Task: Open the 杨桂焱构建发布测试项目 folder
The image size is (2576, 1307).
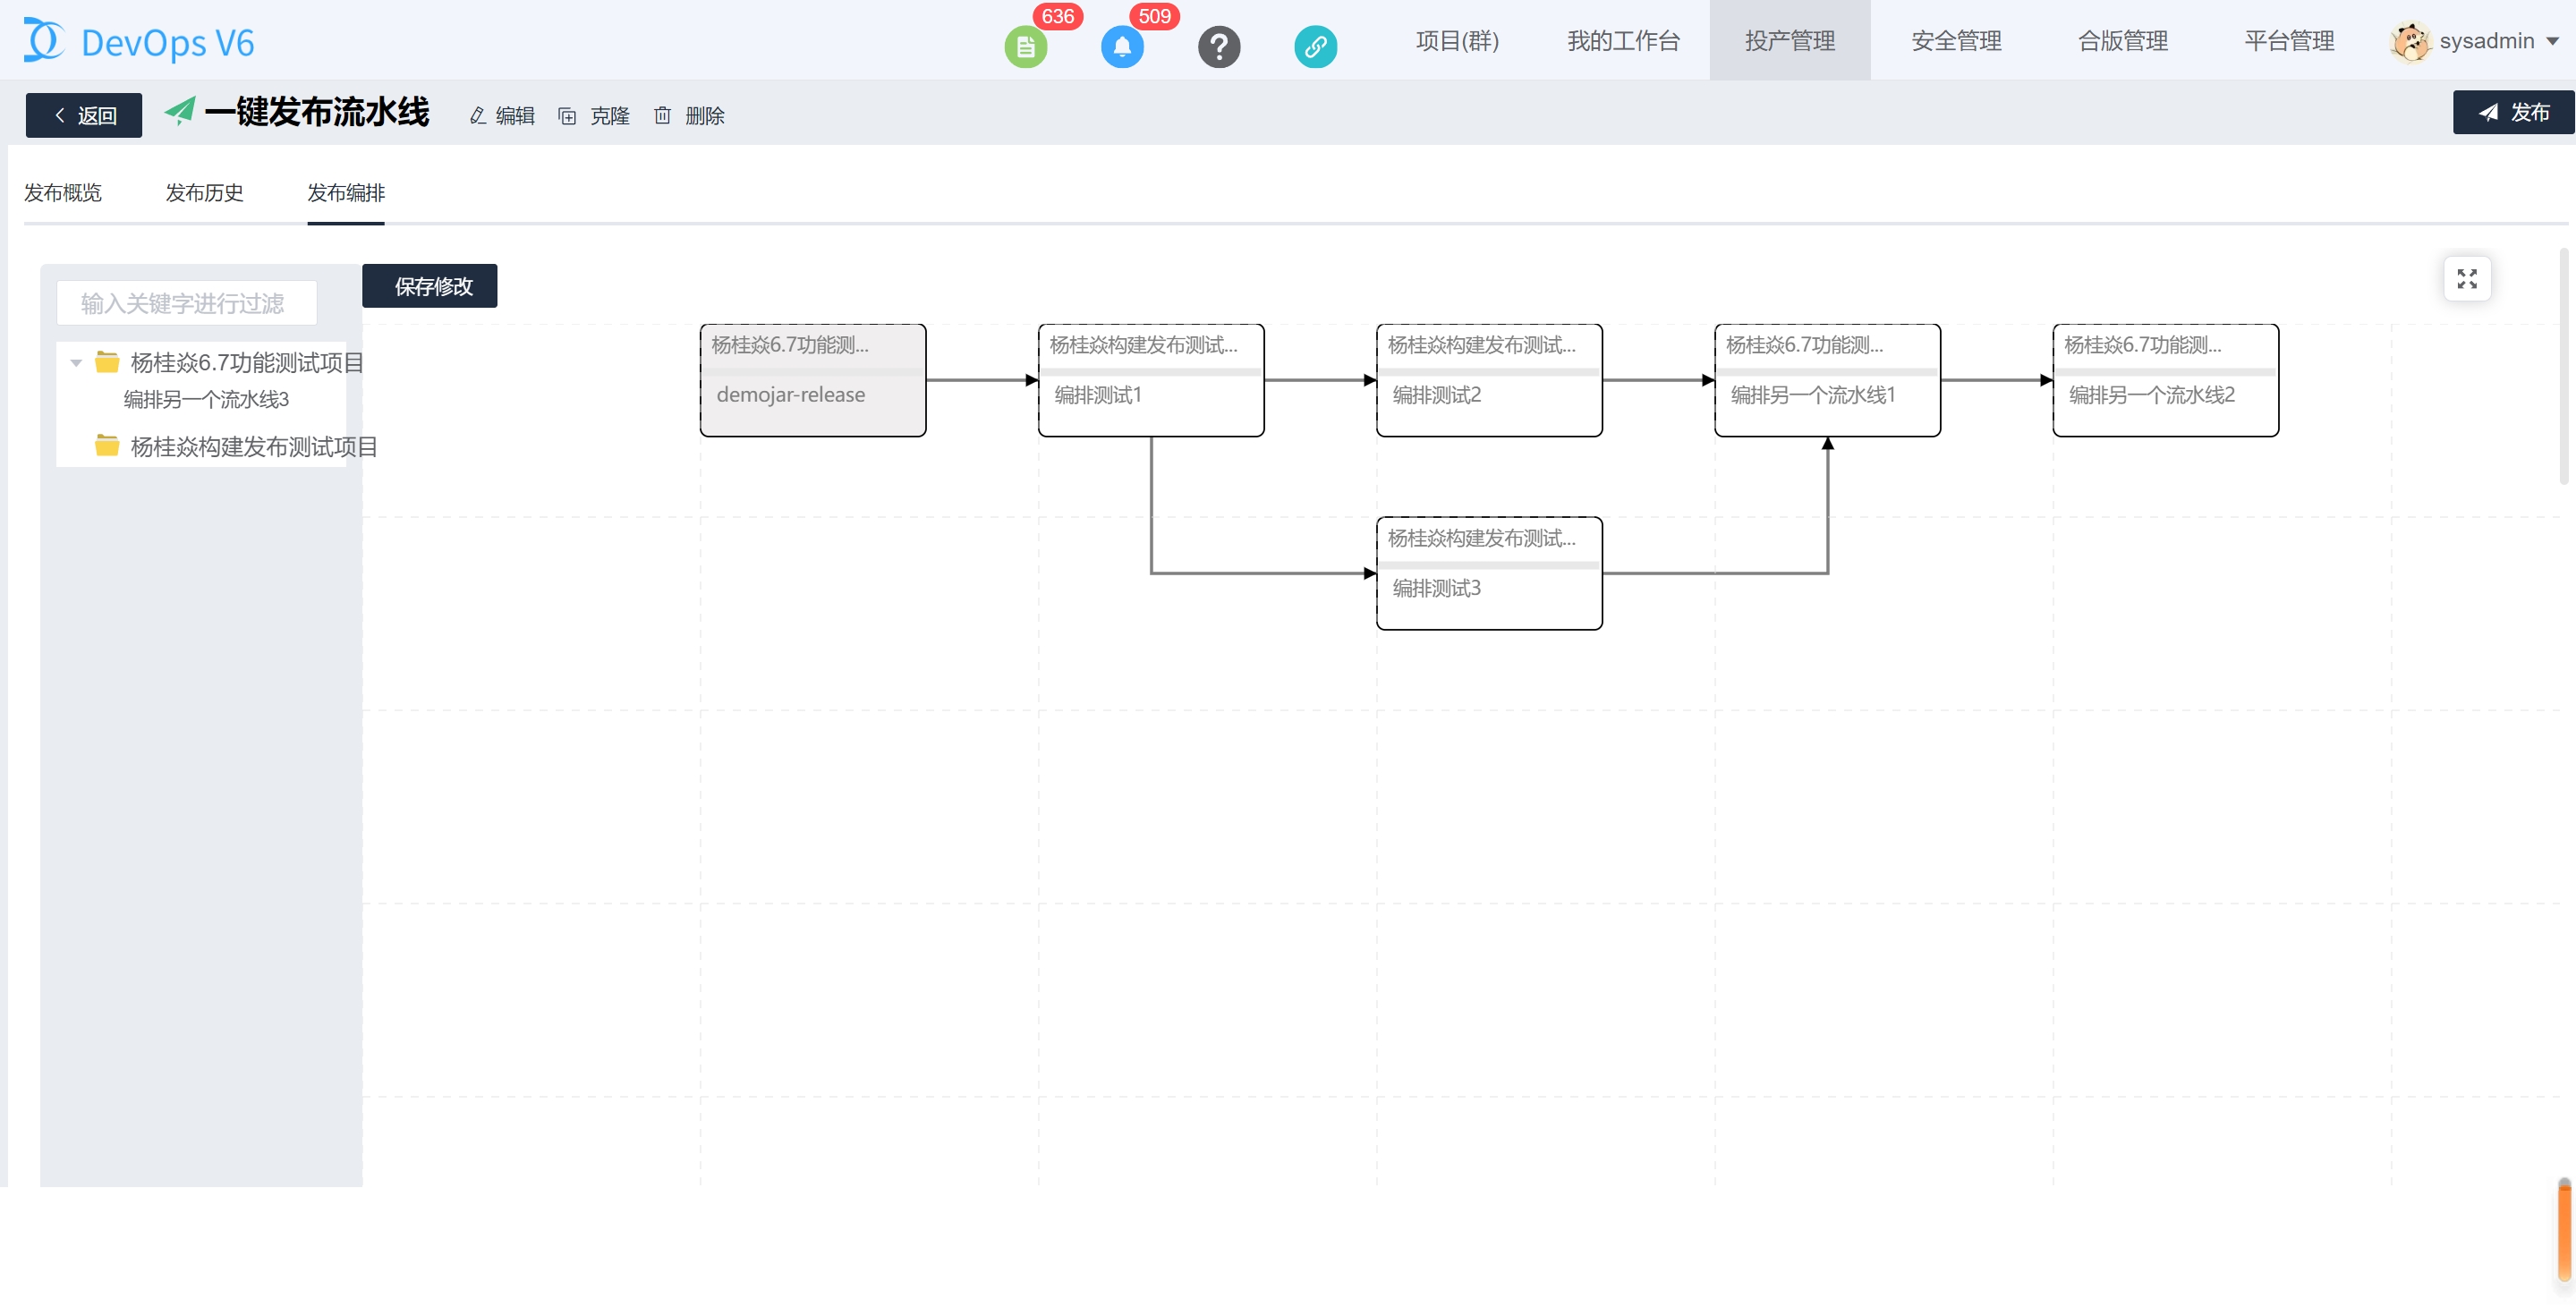Action: tap(253, 447)
